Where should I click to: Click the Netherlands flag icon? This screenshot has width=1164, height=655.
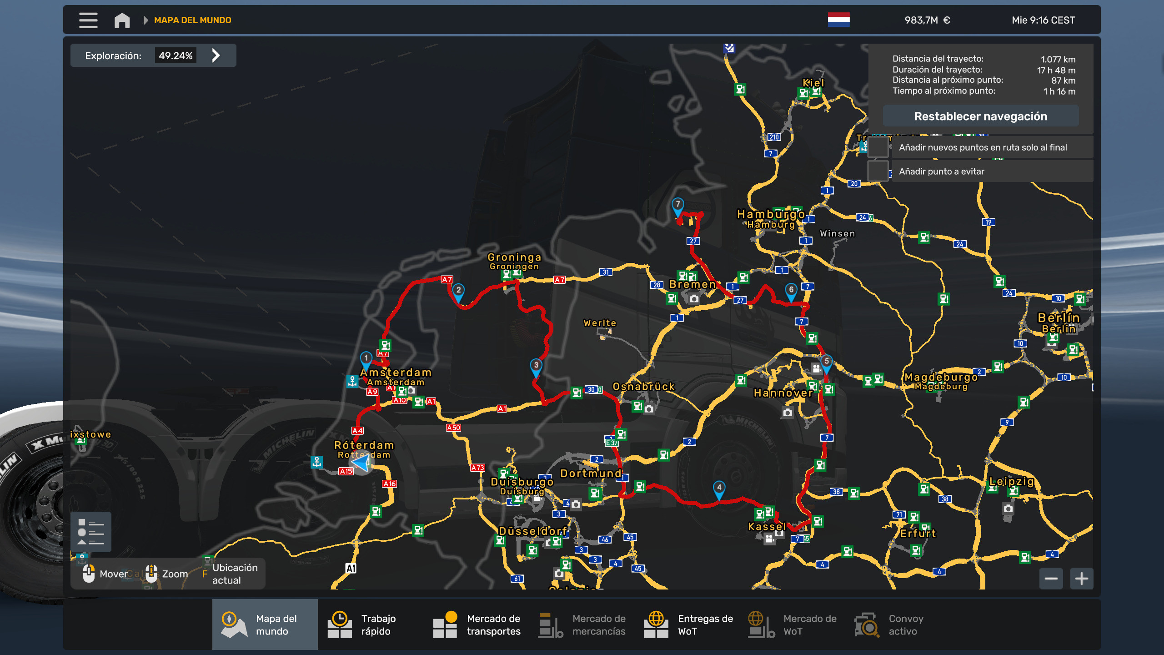tap(838, 20)
